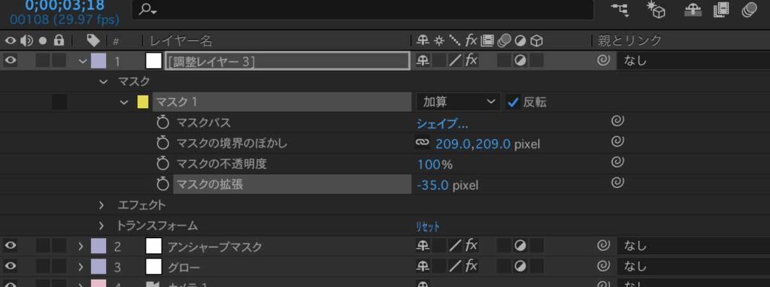This screenshot has height=287, width=770.
Task: Click the video eye column header icon
Action: point(11,41)
